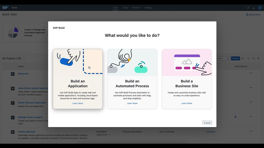264x148 pixels.
Task: Open more options for the Demo test row
Action: point(251,73)
